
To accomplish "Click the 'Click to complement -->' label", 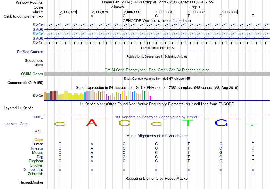I will (x=23, y=16).
